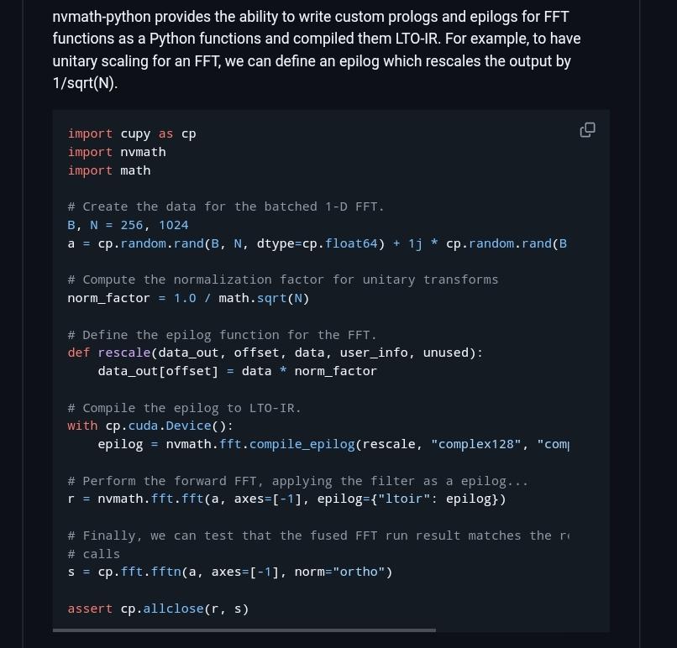Viewport: 677px width, 648px height.
Task: Click the "a = cp.random.rand" code line
Action: pos(317,243)
